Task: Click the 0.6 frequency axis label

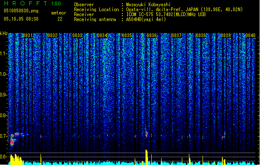Action: pyautogui.click(x=3, y=157)
